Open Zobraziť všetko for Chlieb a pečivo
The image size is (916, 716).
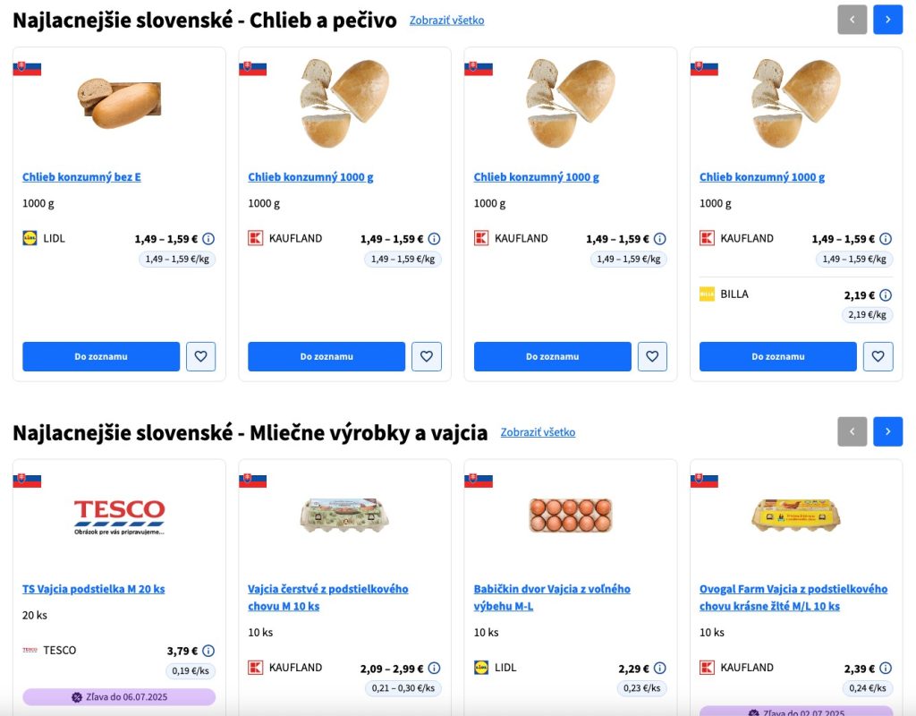coord(446,20)
